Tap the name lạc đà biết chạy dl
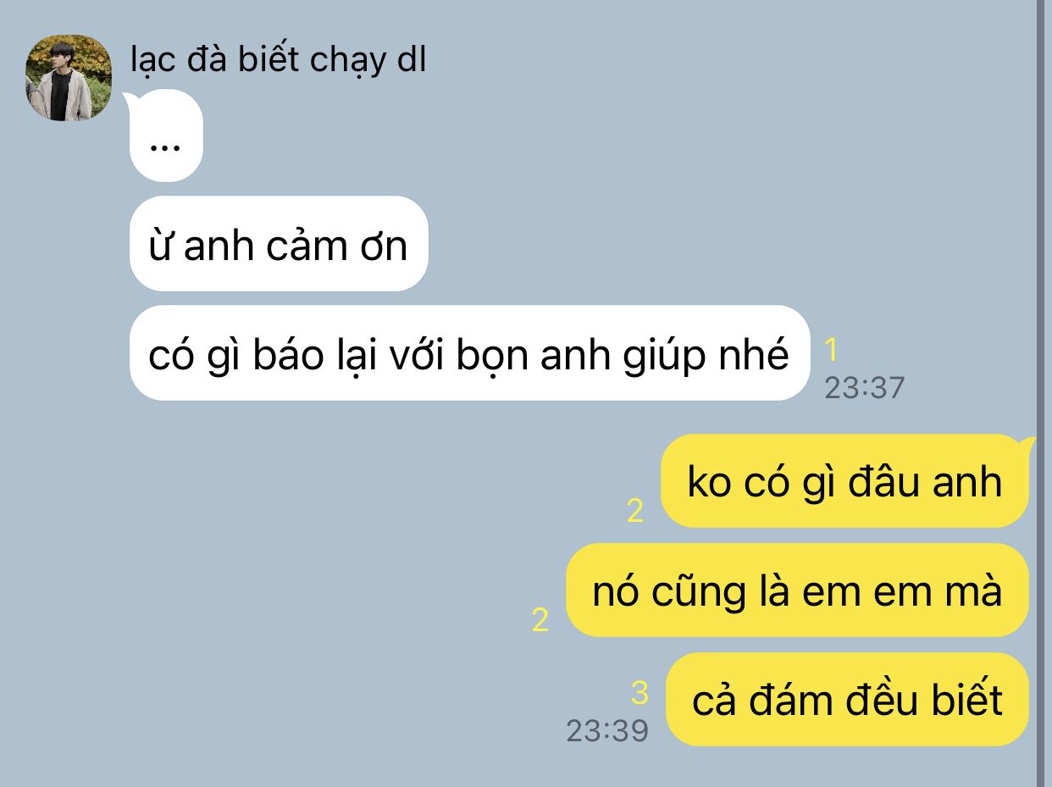 279,61
